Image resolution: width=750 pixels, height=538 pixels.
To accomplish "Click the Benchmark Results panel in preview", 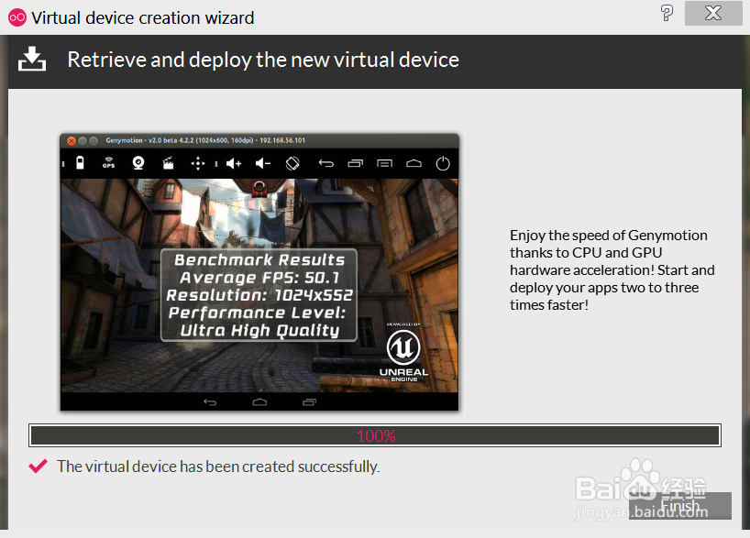I will pos(259,294).
